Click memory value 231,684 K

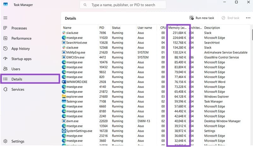pyautogui.click(x=179, y=33)
